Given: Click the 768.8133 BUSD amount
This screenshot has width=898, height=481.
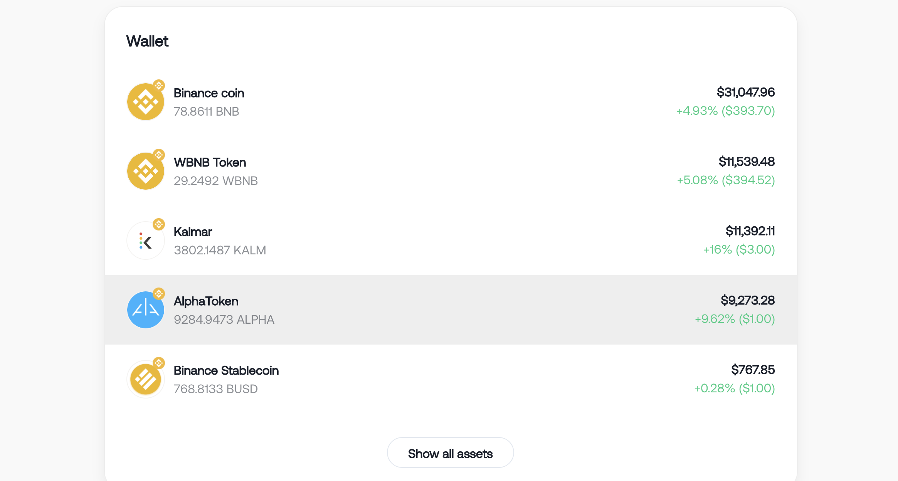Looking at the screenshot, I should coord(215,389).
